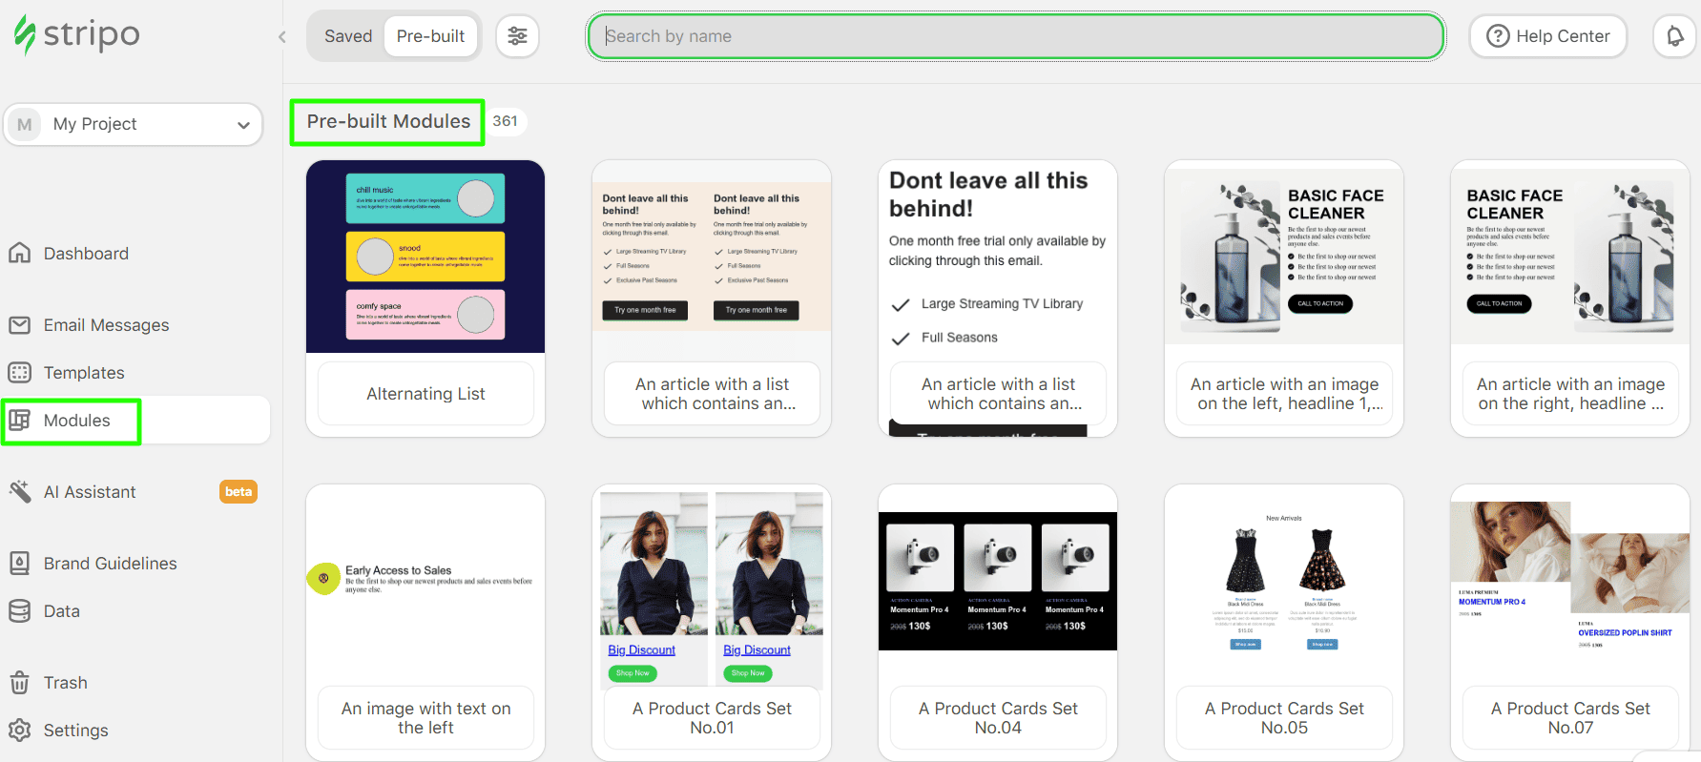Screen dimensions: 1701x762
Task: Open the Alternating List module thumbnail
Action: (425, 257)
